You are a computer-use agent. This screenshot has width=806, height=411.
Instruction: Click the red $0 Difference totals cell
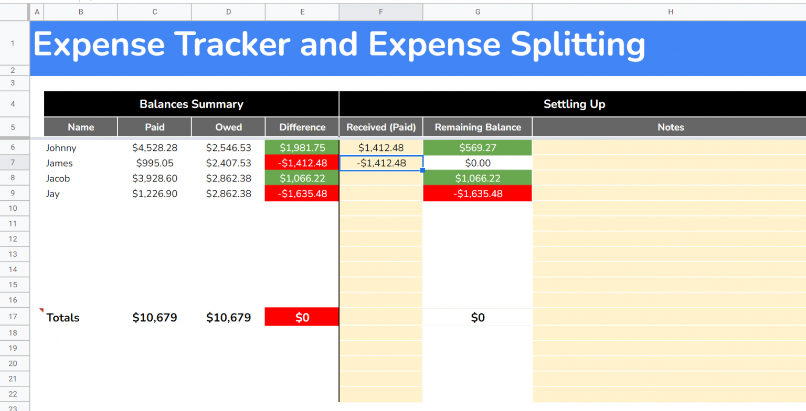click(302, 317)
